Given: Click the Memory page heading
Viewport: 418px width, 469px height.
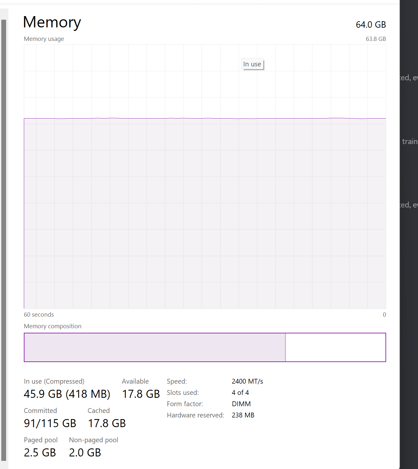Looking at the screenshot, I should [52, 22].
